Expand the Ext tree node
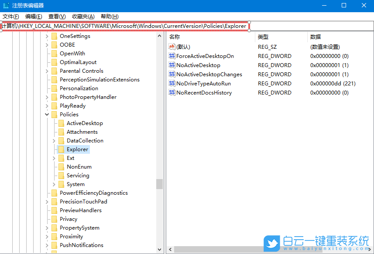The width and height of the screenshot is (374, 254). click(54, 158)
